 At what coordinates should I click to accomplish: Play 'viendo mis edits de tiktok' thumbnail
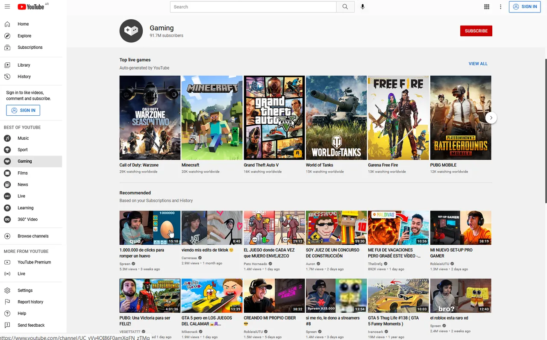tap(212, 228)
